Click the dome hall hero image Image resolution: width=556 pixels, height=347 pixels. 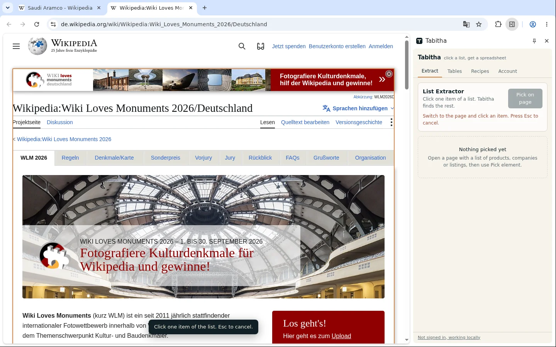coord(203,237)
